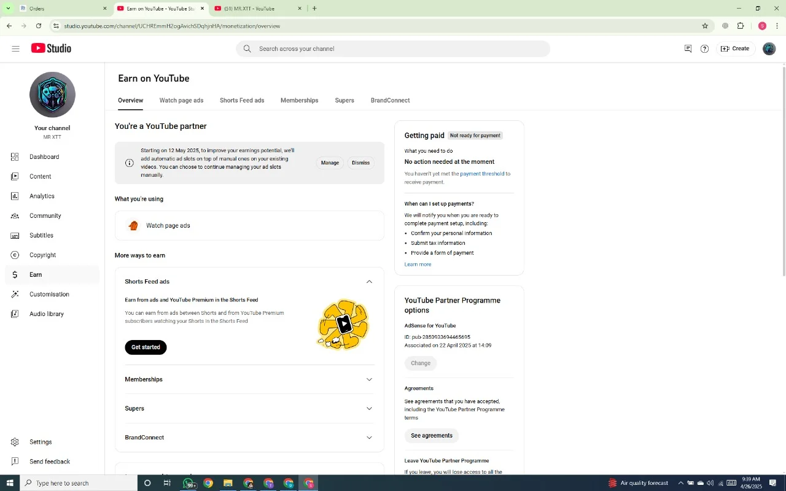
Task: Click the channel profile picture
Action: pos(52,95)
